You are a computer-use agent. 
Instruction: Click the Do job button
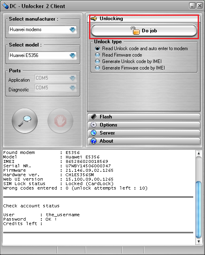(144, 30)
